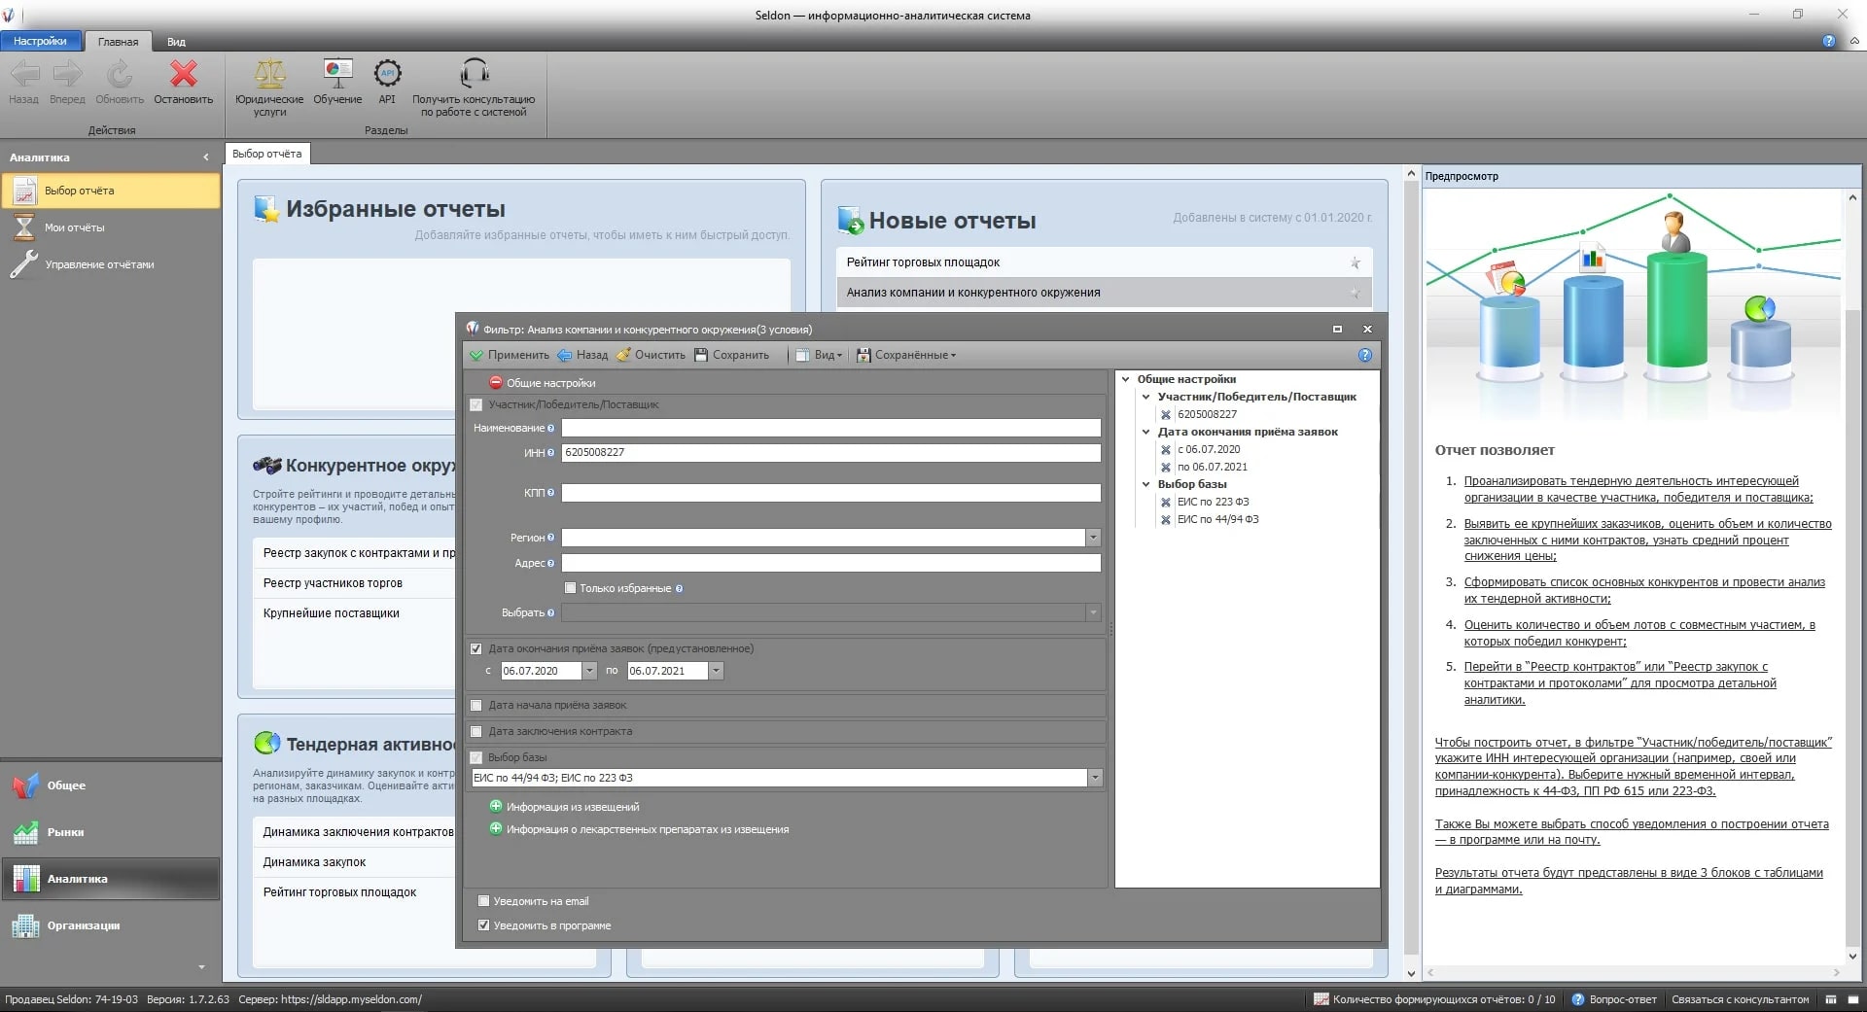The height and width of the screenshot is (1012, 1867).
Task: Open the start date 06.07.2020 picker arrow
Action: (589, 671)
